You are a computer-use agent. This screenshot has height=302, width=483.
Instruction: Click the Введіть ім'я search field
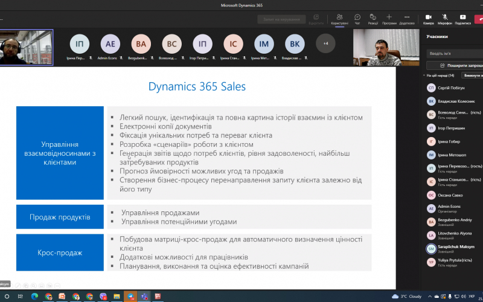pos(455,53)
